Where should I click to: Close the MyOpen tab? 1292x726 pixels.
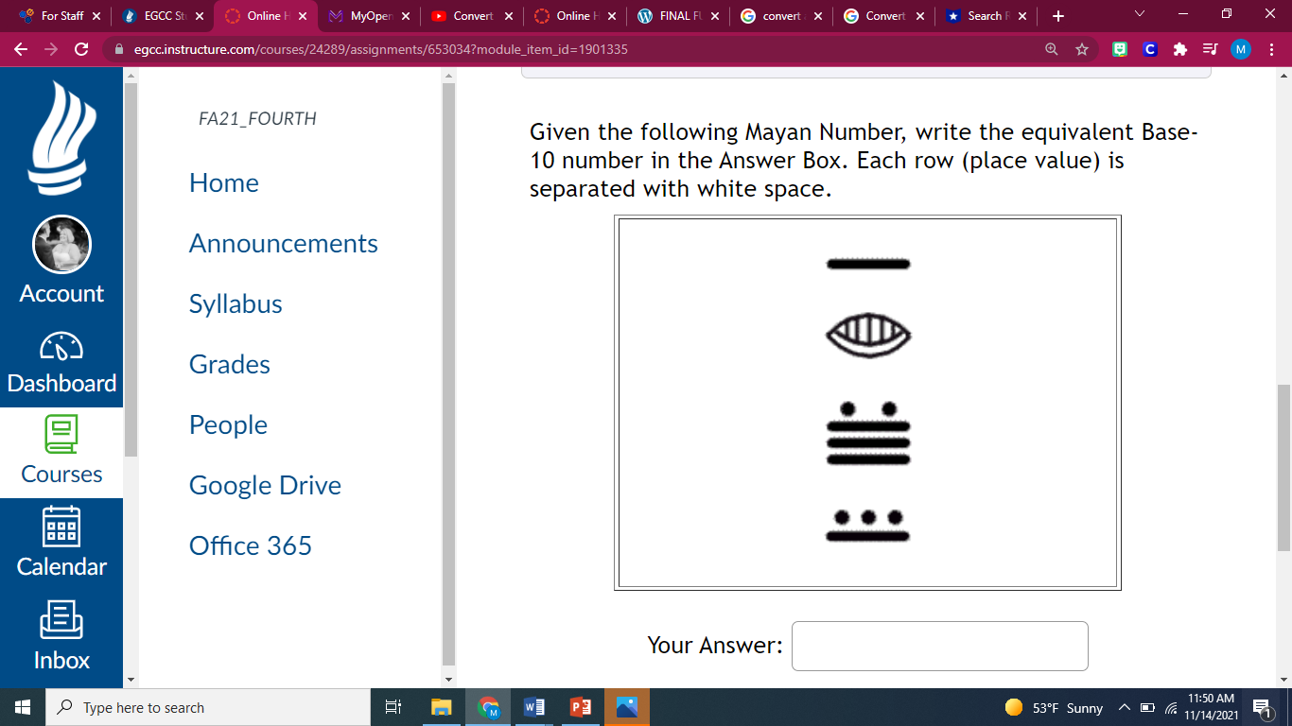(406, 16)
